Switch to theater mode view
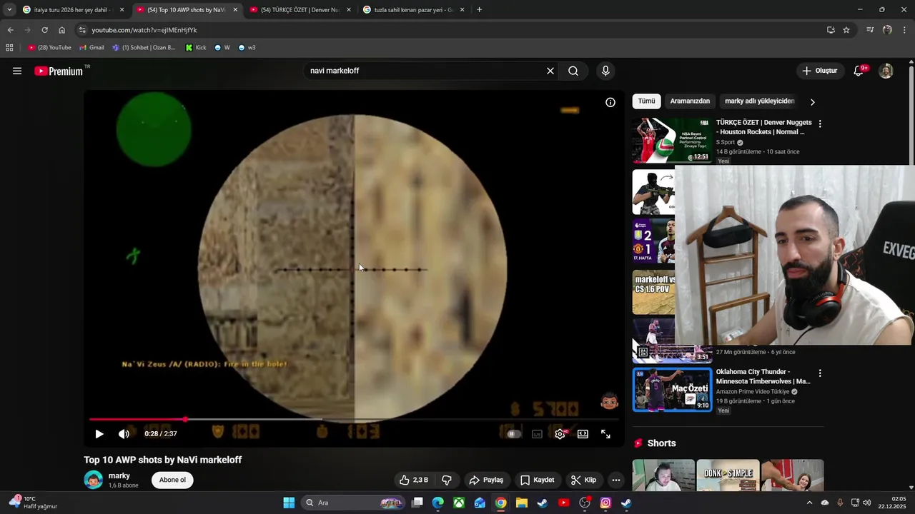This screenshot has height=514, width=915. click(583, 434)
